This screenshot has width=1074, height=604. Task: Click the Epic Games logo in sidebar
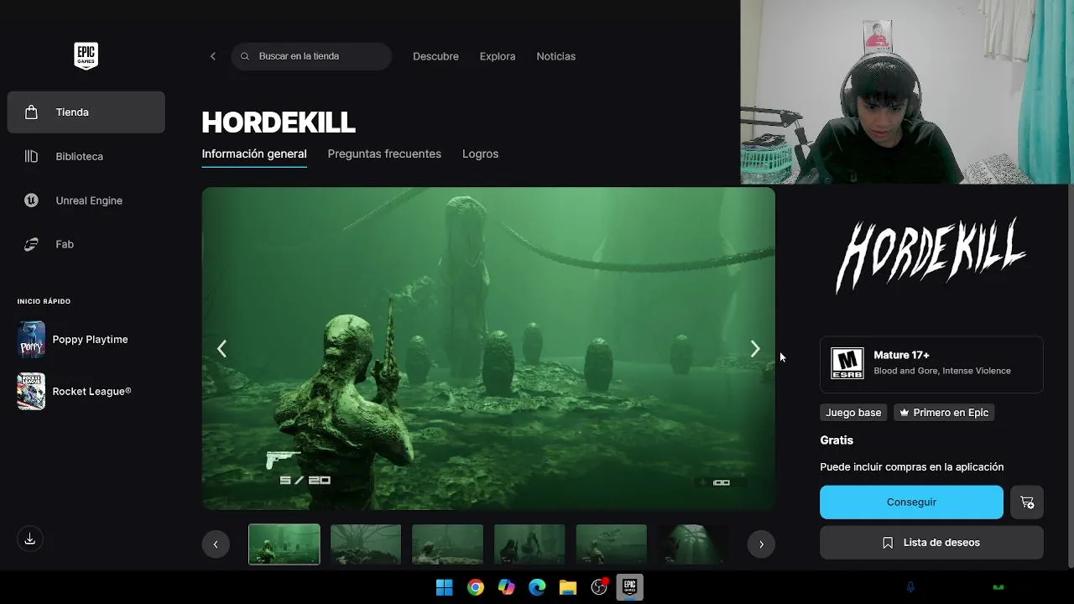86,56
